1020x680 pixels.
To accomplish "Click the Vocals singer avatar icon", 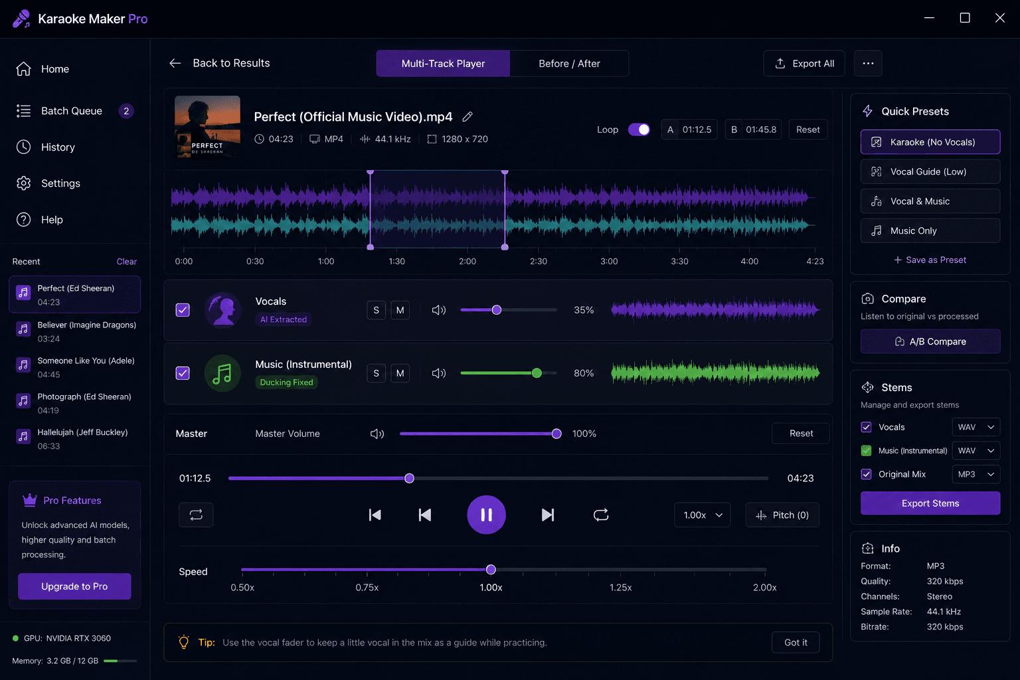I will click(223, 310).
